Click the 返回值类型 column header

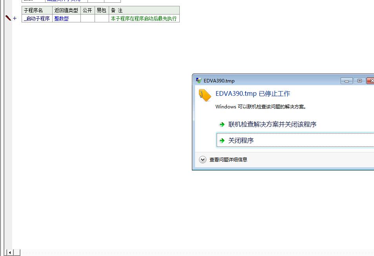click(66, 10)
